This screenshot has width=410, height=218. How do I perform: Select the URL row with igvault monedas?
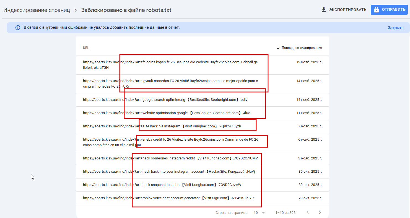coord(203,84)
